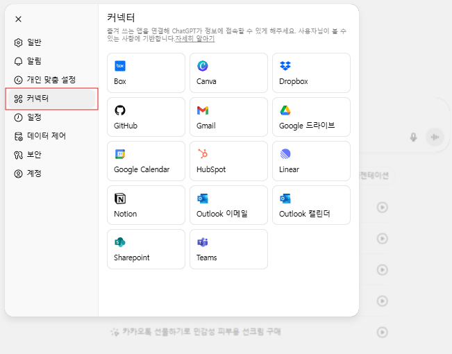Click the Box logo icon
452x354 pixels.
pyautogui.click(x=120, y=66)
